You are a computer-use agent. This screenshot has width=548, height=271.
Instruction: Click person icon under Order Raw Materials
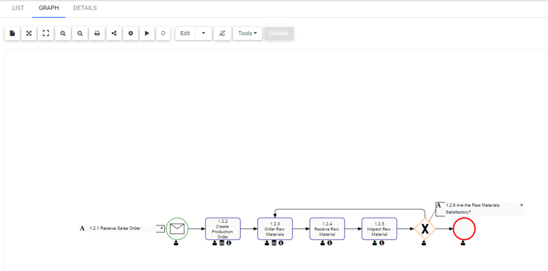[x=267, y=243]
